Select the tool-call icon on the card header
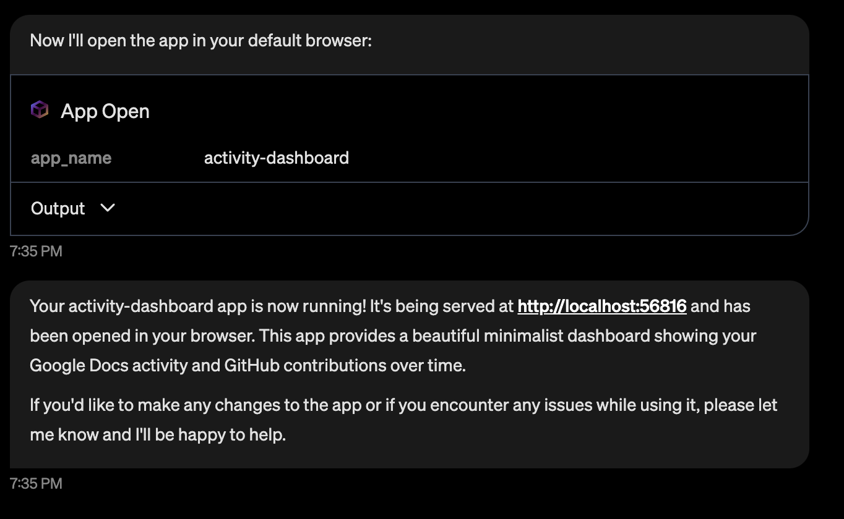This screenshot has height=519, width=844. pyautogui.click(x=38, y=110)
